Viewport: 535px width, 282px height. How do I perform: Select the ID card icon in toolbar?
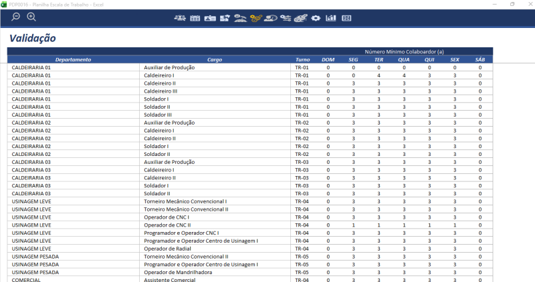210,17
